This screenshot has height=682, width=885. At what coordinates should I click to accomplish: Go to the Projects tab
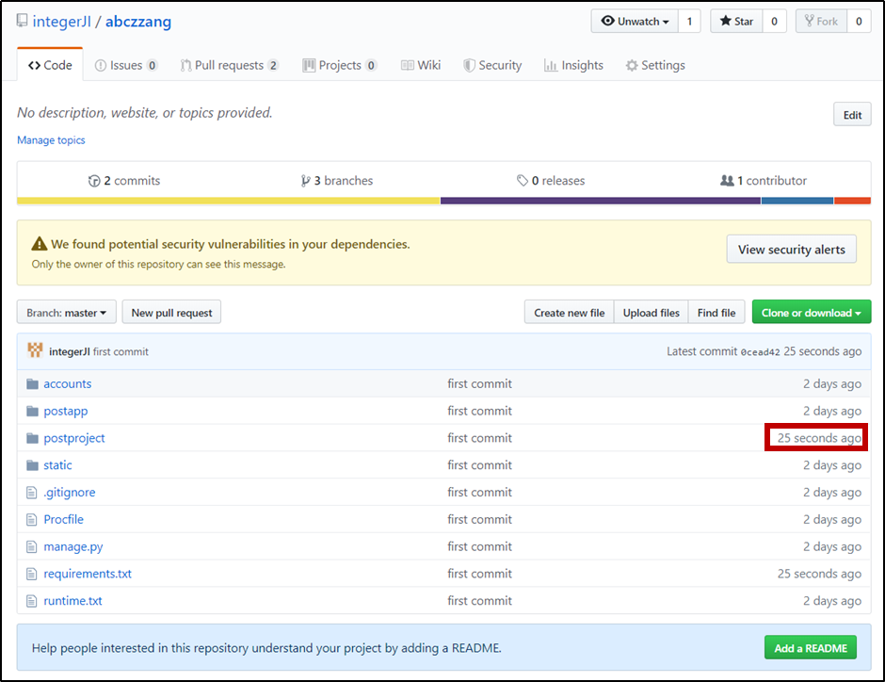coord(340,66)
